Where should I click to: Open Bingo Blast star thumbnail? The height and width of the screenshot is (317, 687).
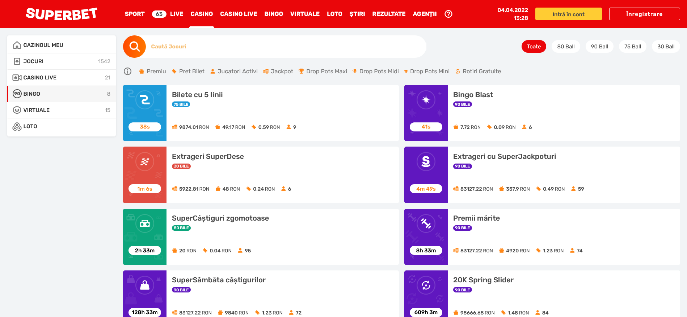click(x=426, y=113)
